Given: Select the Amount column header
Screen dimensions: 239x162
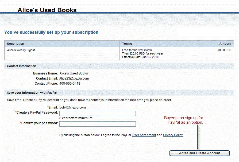Looking at the screenshot, I should (225, 44).
